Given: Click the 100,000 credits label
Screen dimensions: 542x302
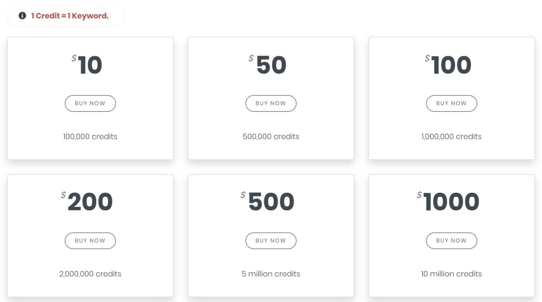Looking at the screenshot, I should coord(90,137).
